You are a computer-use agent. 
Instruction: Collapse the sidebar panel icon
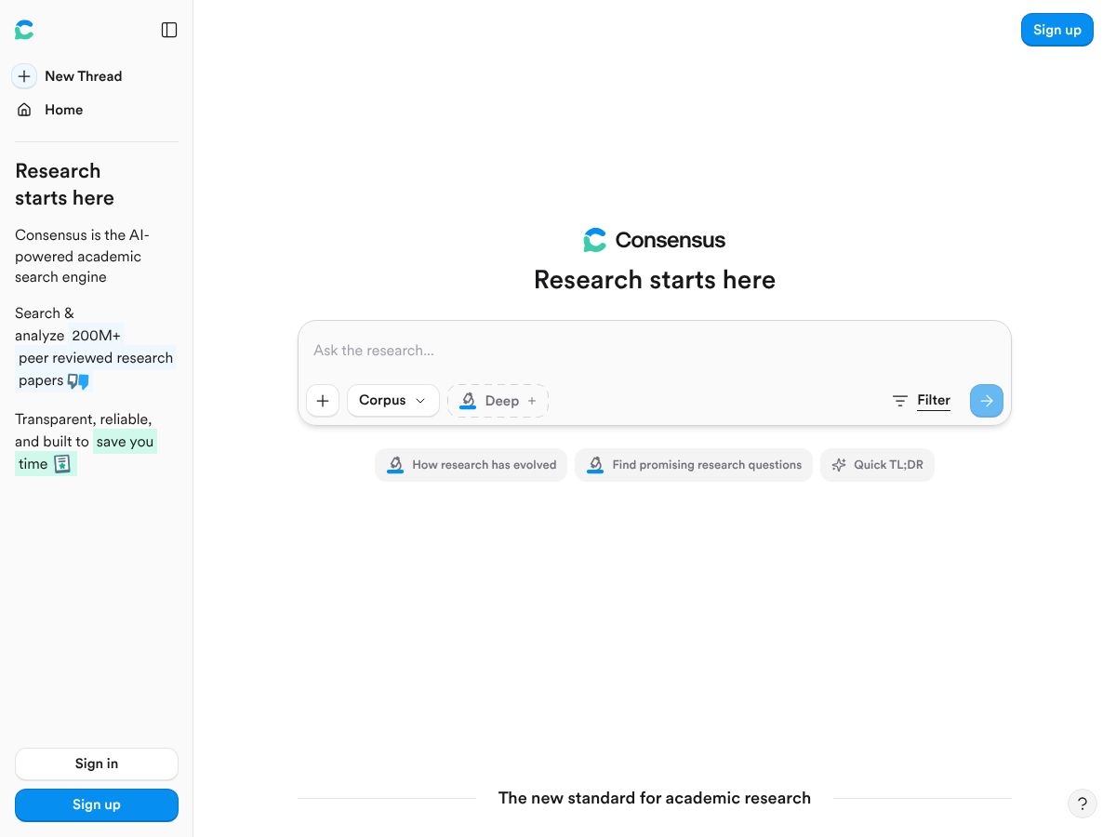point(169,30)
